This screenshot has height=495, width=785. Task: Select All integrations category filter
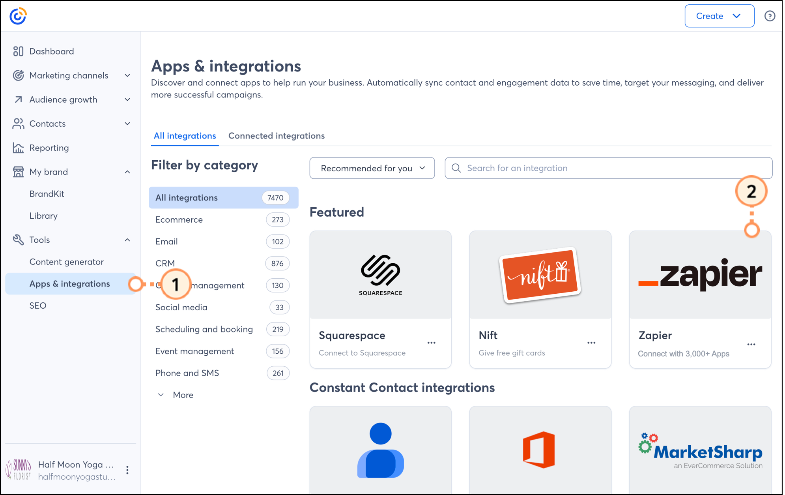click(223, 197)
